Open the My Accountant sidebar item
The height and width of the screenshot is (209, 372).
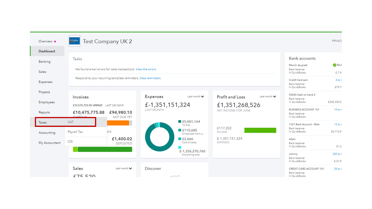tap(50, 143)
